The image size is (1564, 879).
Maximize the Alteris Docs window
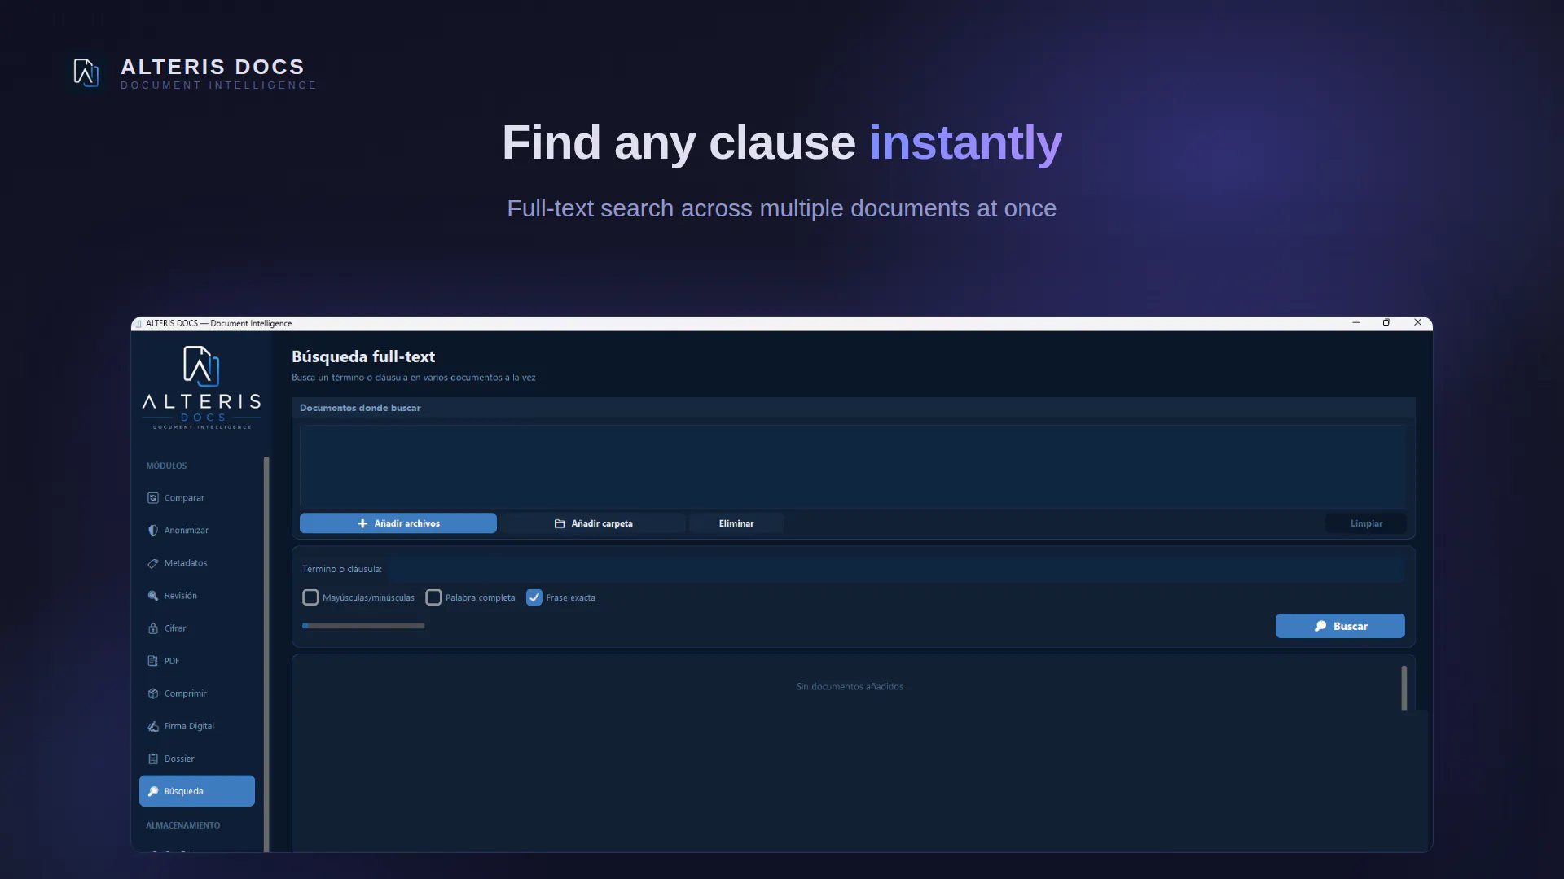[1386, 322]
